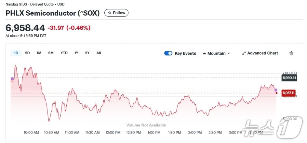Click the red 6,957.11 current price label
Image resolution: width=307 pixels, height=143 pixels.
(x=288, y=93)
